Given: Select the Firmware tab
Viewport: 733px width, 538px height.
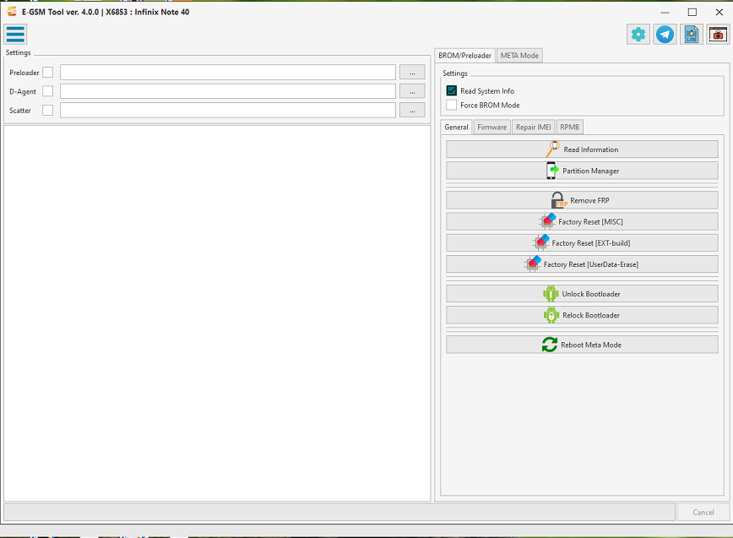Looking at the screenshot, I should [491, 128].
